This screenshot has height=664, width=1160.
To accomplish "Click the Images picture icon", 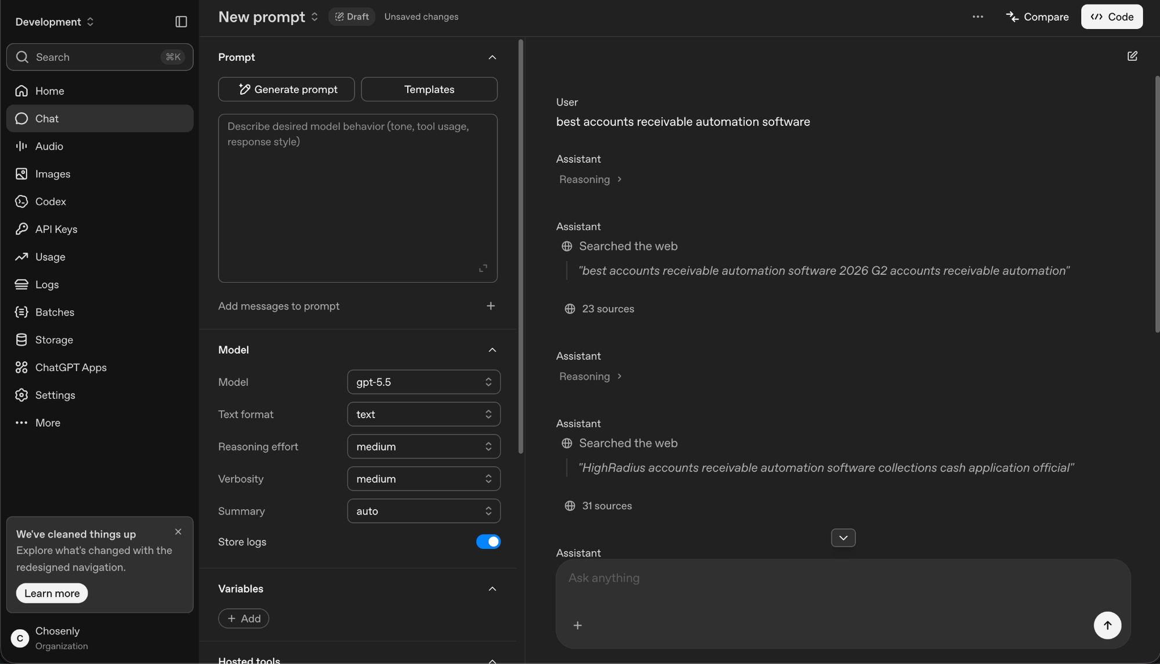I will coord(21,174).
